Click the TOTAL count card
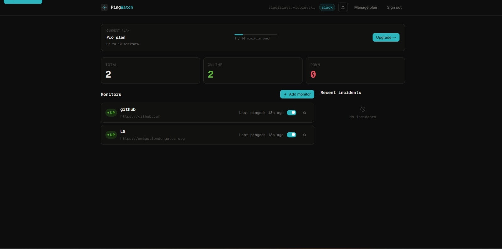The width and height of the screenshot is (502, 249). (x=150, y=70)
